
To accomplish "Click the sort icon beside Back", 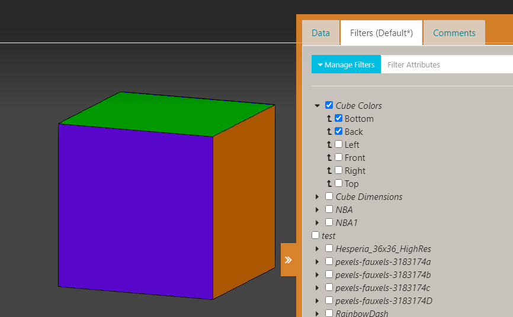I will 329,132.
